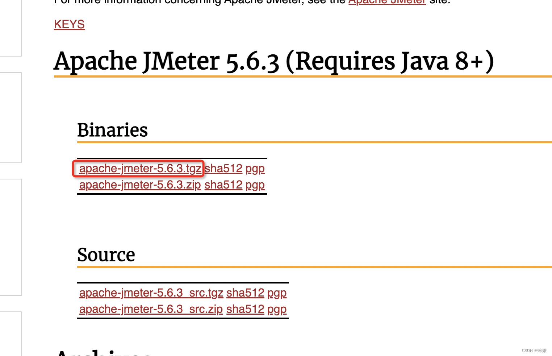Click the Apache JMeter 5.6.3 heading
552x356 pixels.
tap(273, 61)
